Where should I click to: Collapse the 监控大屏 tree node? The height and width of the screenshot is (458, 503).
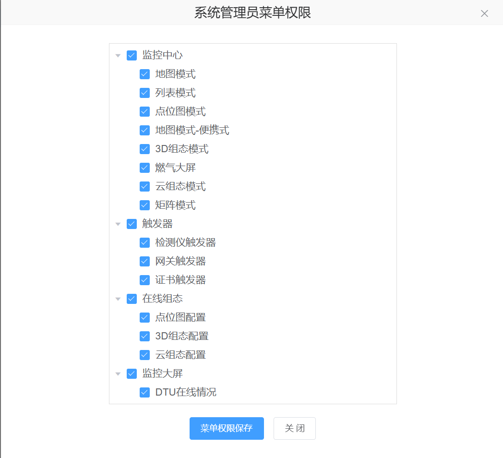click(x=118, y=374)
